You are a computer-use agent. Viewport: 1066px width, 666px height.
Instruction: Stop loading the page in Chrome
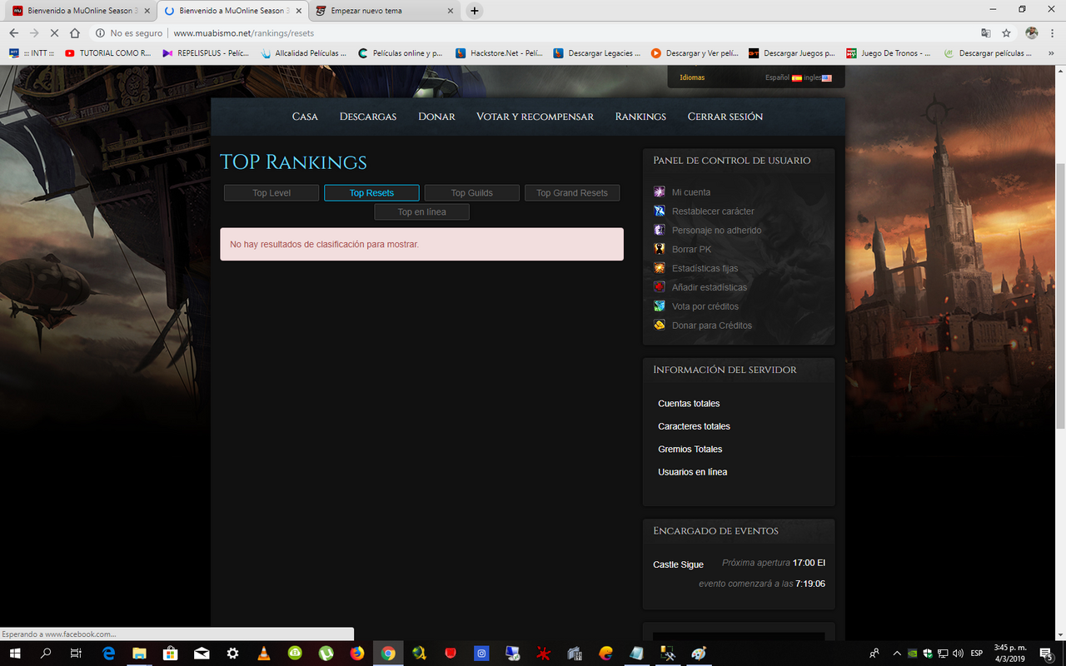[x=54, y=33]
